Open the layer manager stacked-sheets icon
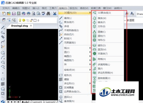This screenshot has width=143, height=103. point(4,20)
